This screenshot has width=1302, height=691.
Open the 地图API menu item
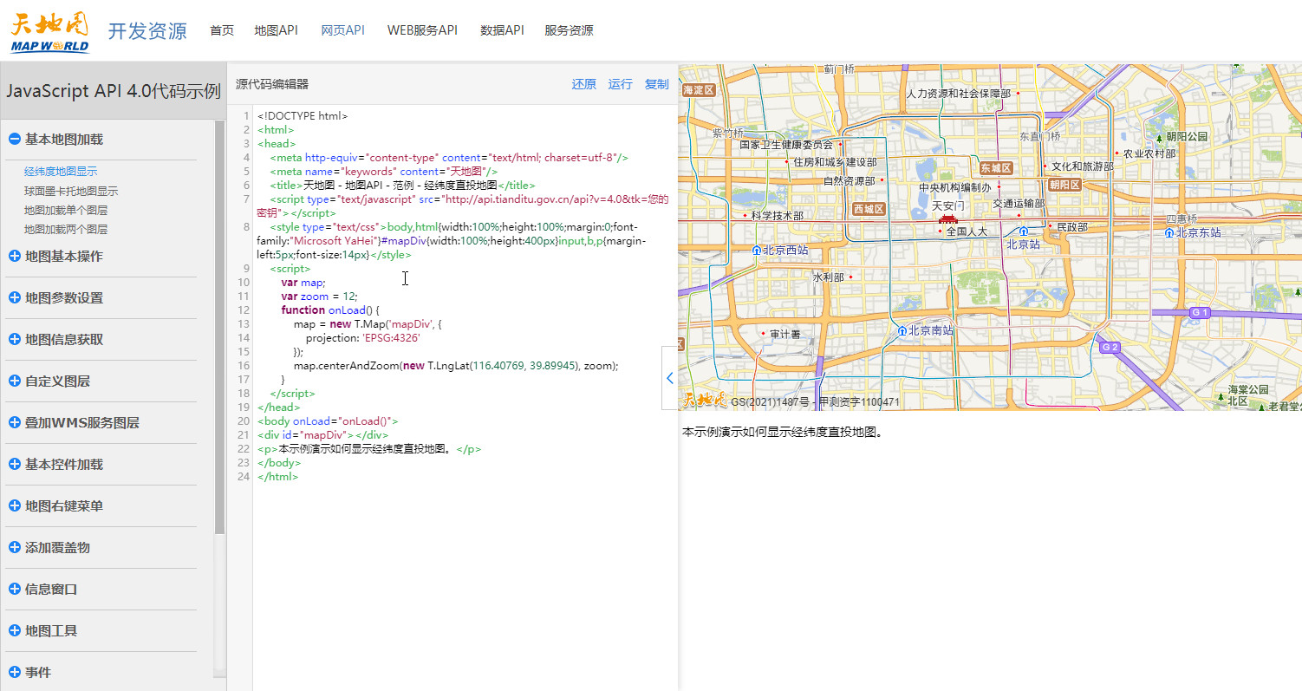tap(276, 30)
